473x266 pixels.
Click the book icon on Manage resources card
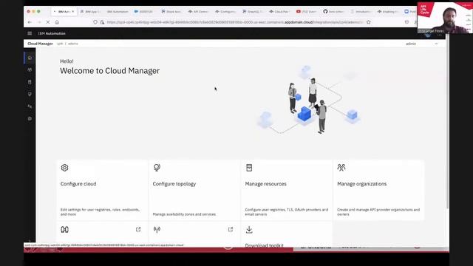click(249, 168)
